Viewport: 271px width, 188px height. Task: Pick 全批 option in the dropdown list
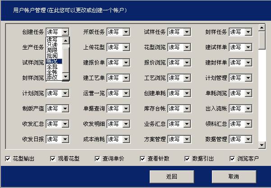(53, 66)
